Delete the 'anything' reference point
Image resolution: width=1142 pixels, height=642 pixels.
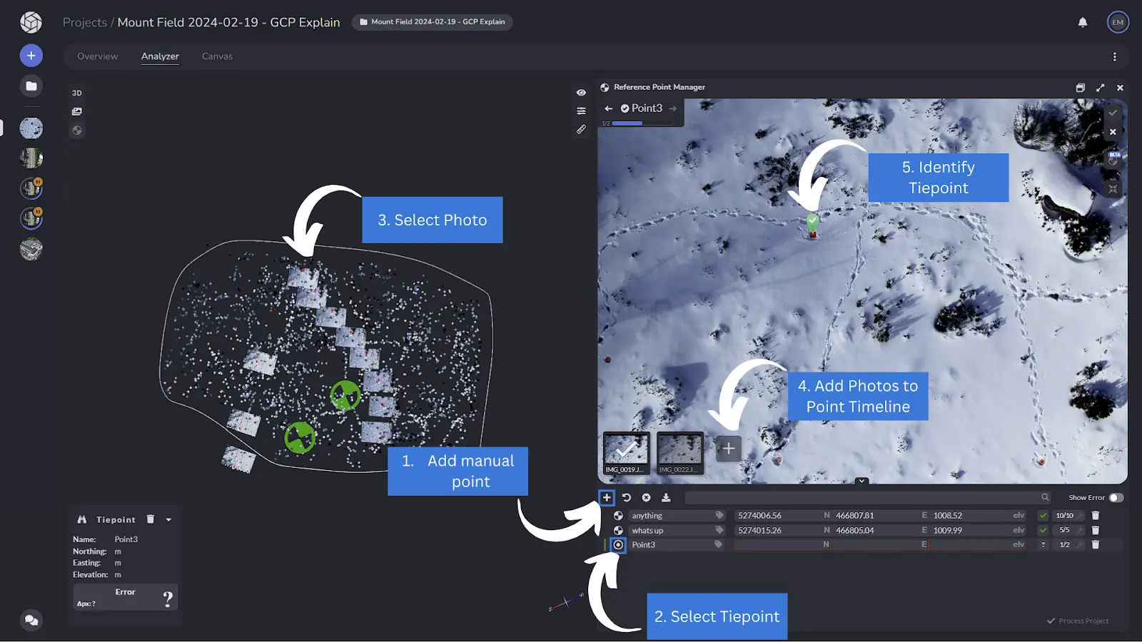pos(1095,516)
